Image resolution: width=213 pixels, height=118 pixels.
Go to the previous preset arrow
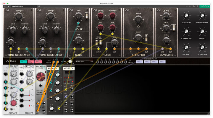pos(5,6)
